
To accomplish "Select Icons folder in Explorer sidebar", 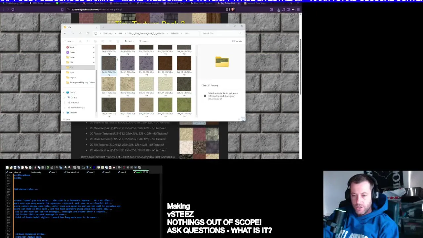I will pyautogui.click(x=72, y=72).
